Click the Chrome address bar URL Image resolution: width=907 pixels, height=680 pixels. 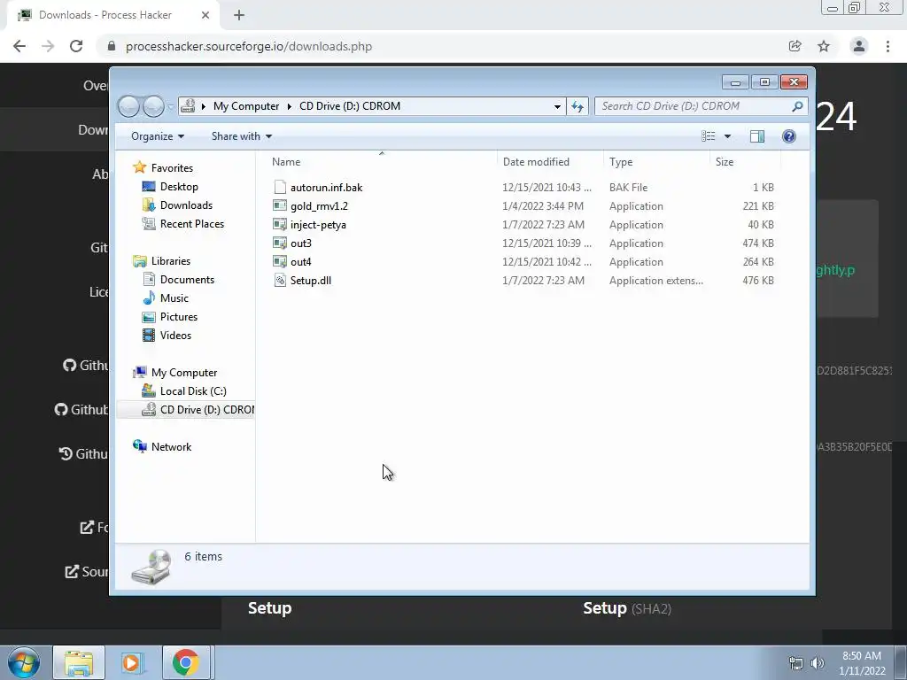pyautogui.click(x=249, y=46)
